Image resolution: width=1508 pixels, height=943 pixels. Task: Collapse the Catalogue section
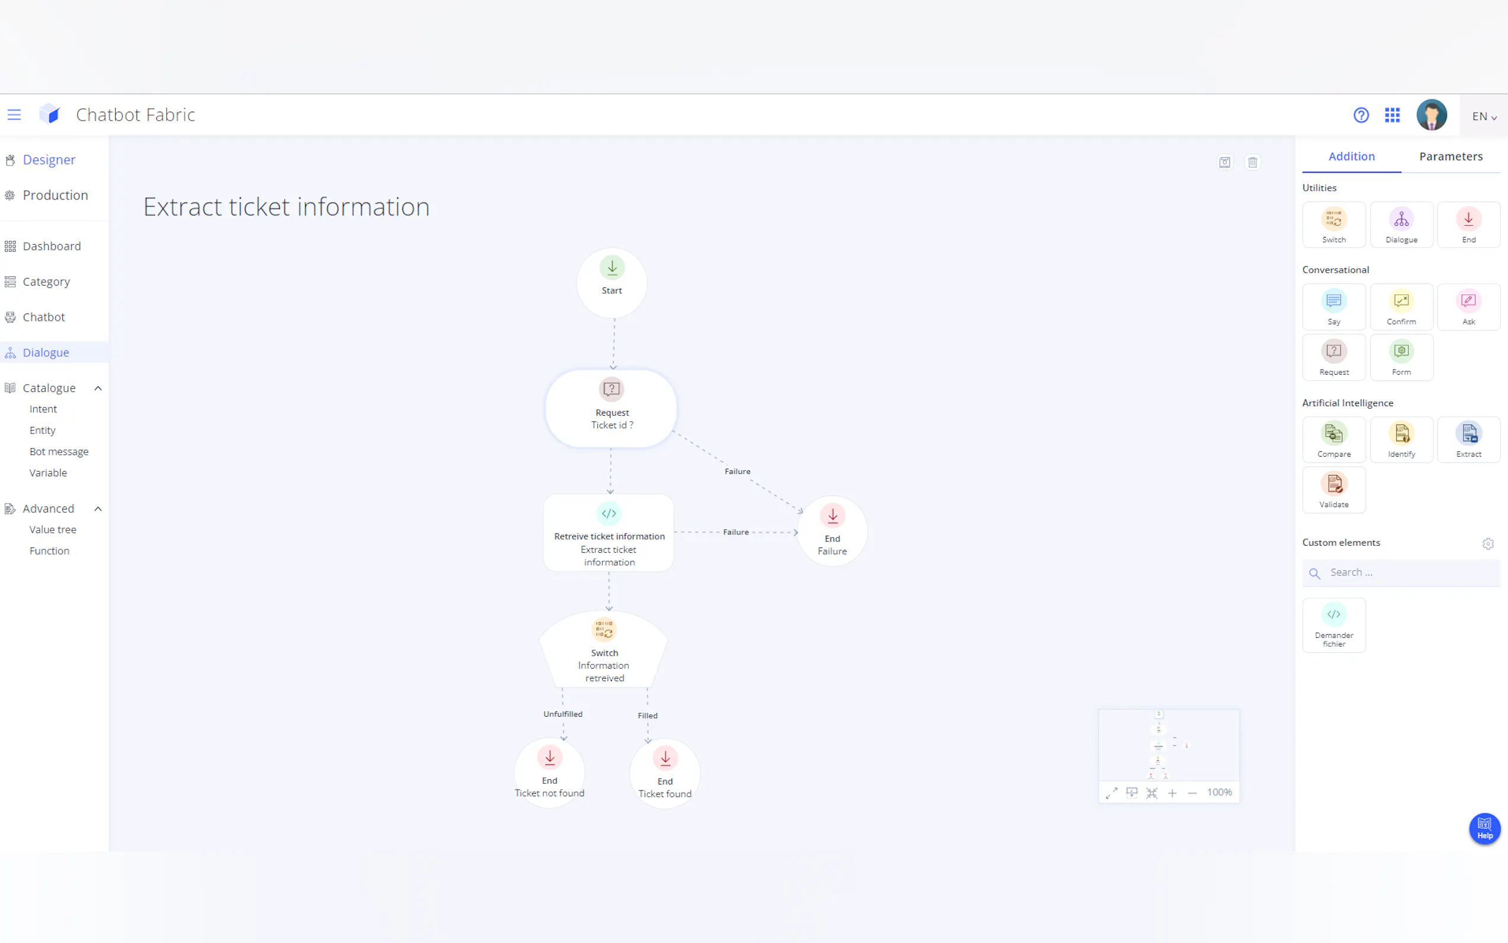point(98,388)
